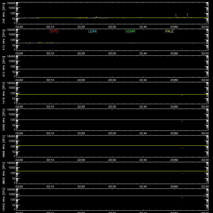Click the 22:30 tick label under 245 MHz plot

coord(112,27)
